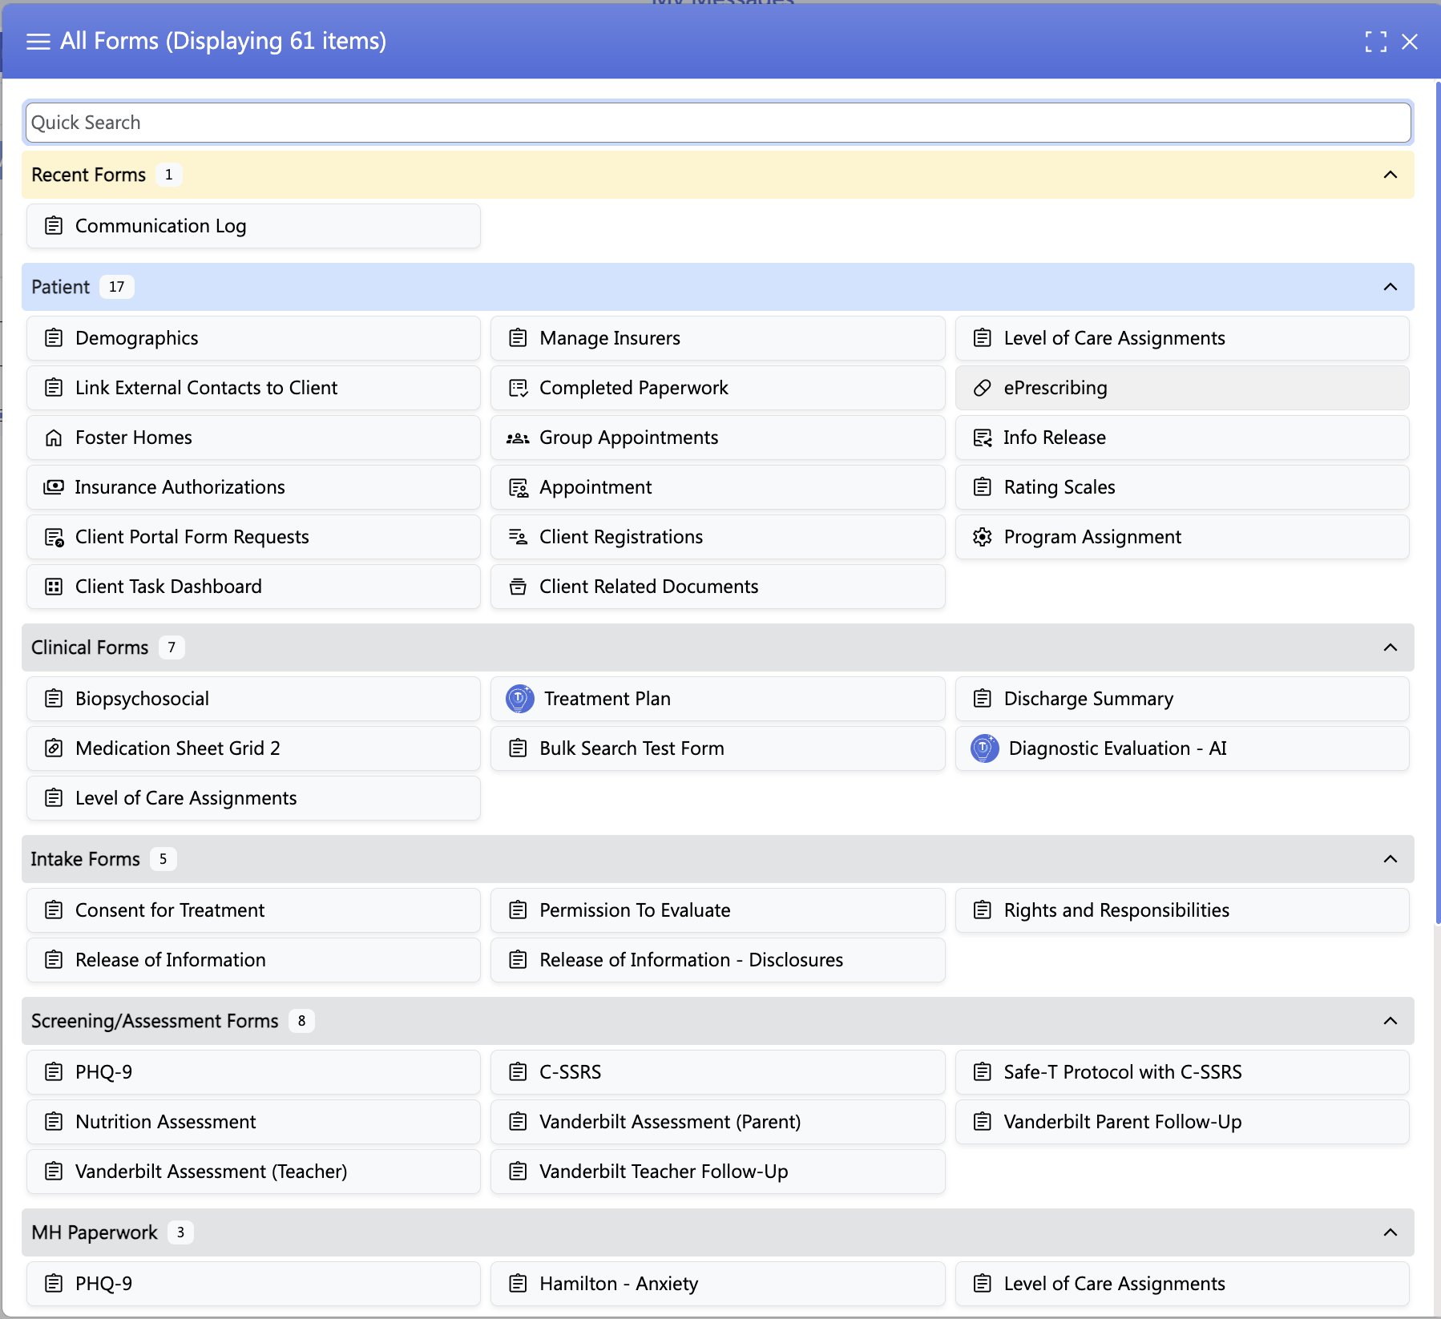Open Link External Contacts to Client
This screenshot has width=1441, height=1319.
(253, 388)
